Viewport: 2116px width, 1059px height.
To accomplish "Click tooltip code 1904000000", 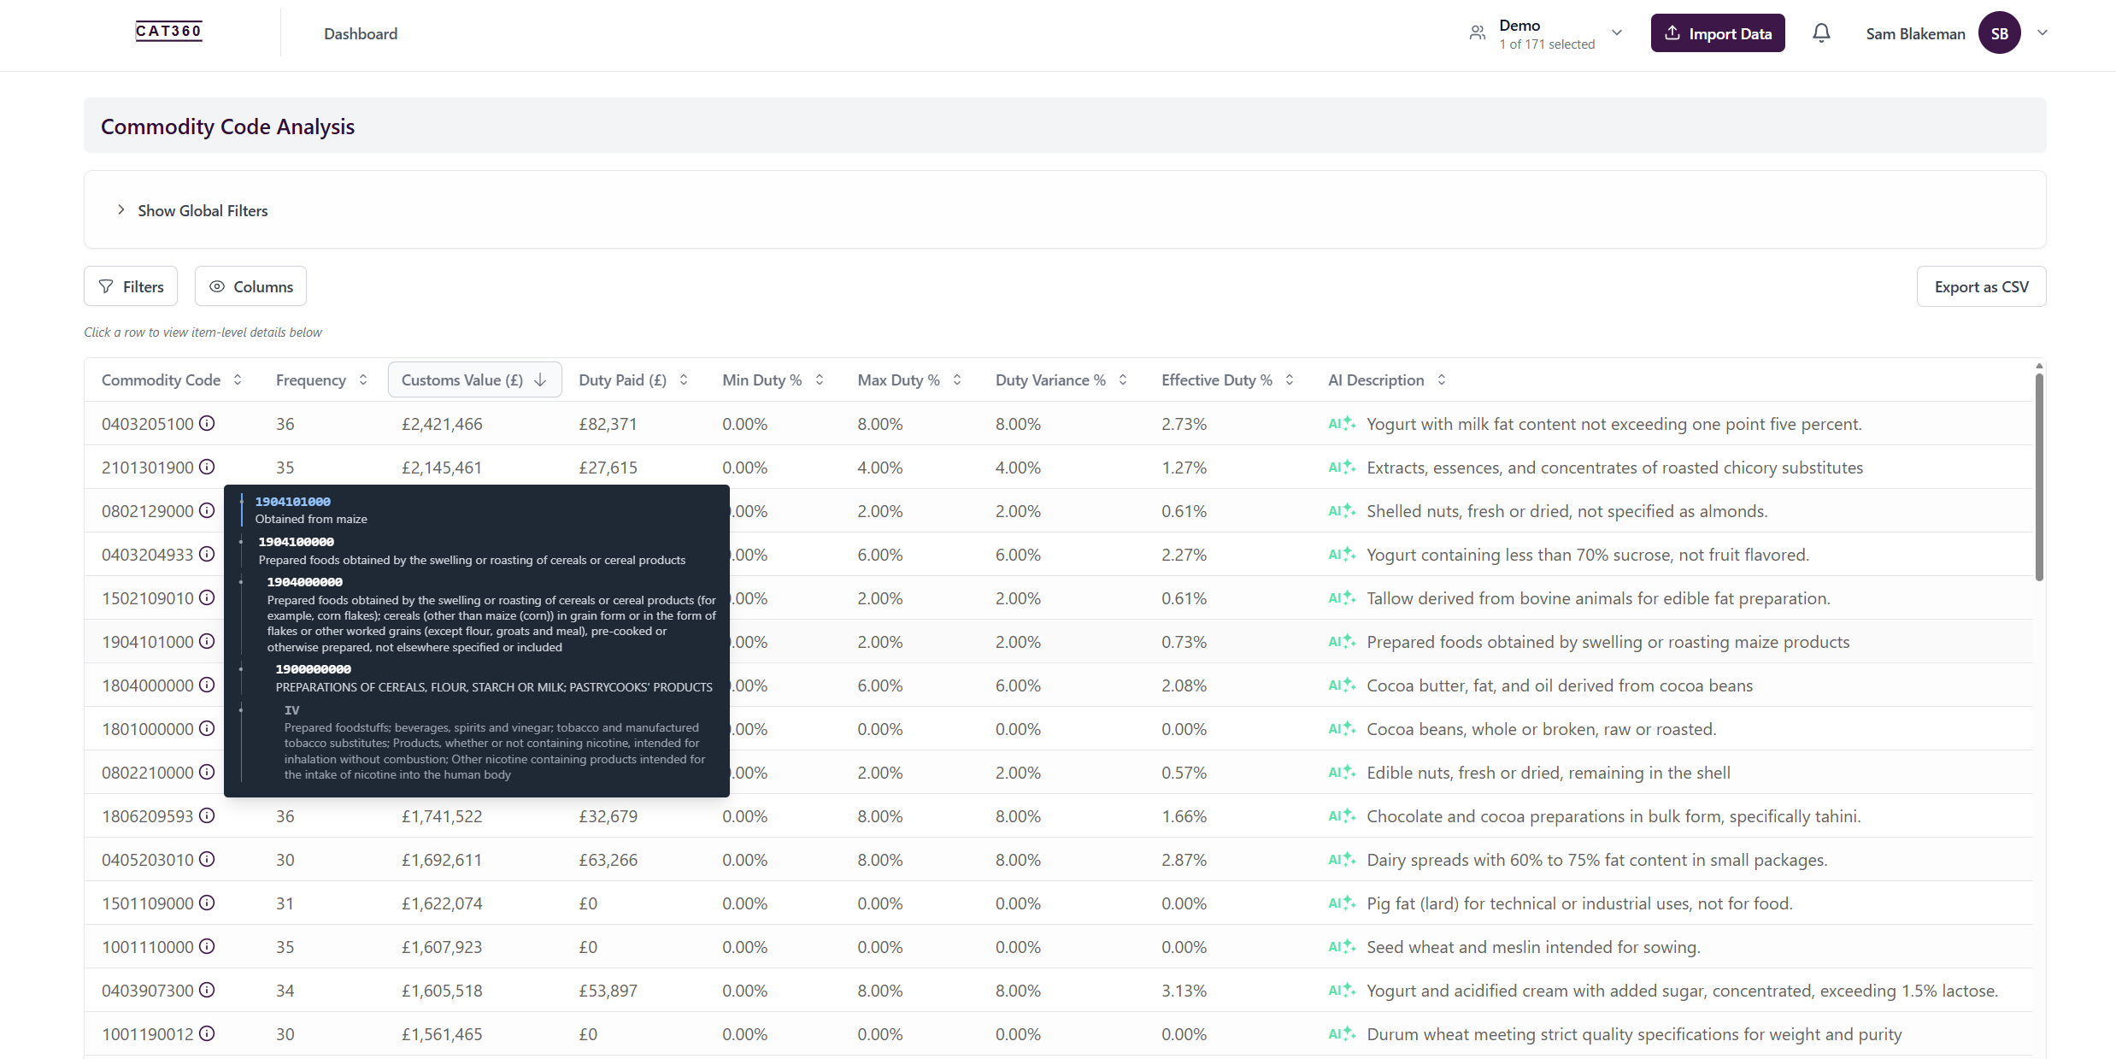I will [x=304, y=582].
